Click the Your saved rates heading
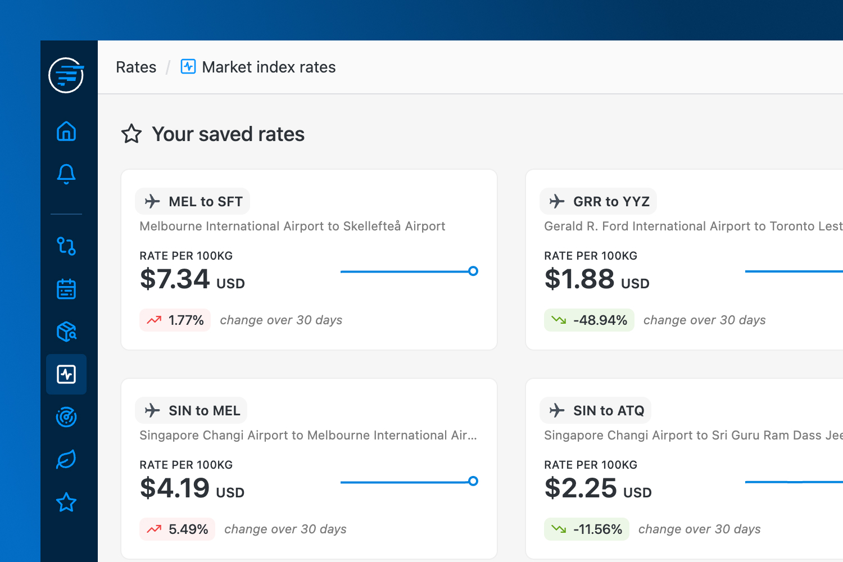The image size is (843, 562). click(x=228, y=134)
